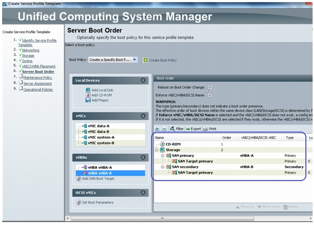
Task: Click the Storage icon in boot order
Action: 162,150
